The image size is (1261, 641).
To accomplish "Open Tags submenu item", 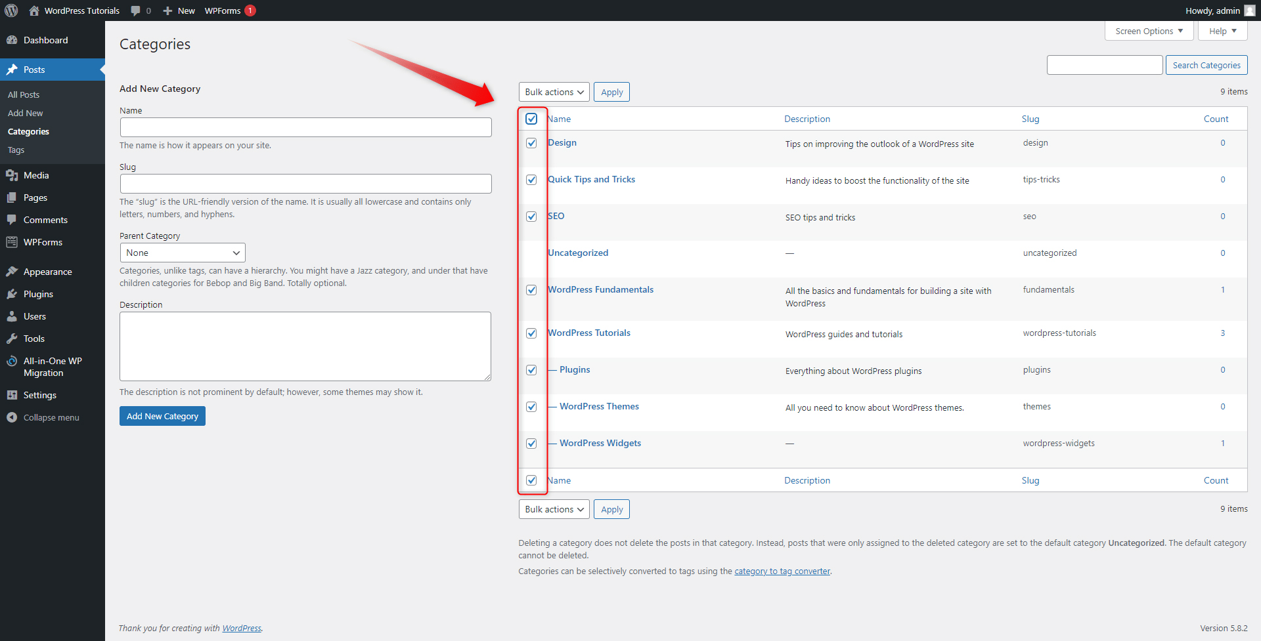I will tap(16, 150).
